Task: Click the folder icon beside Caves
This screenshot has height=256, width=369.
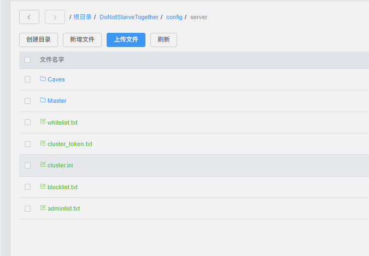Action: click(x=43, y=79)
